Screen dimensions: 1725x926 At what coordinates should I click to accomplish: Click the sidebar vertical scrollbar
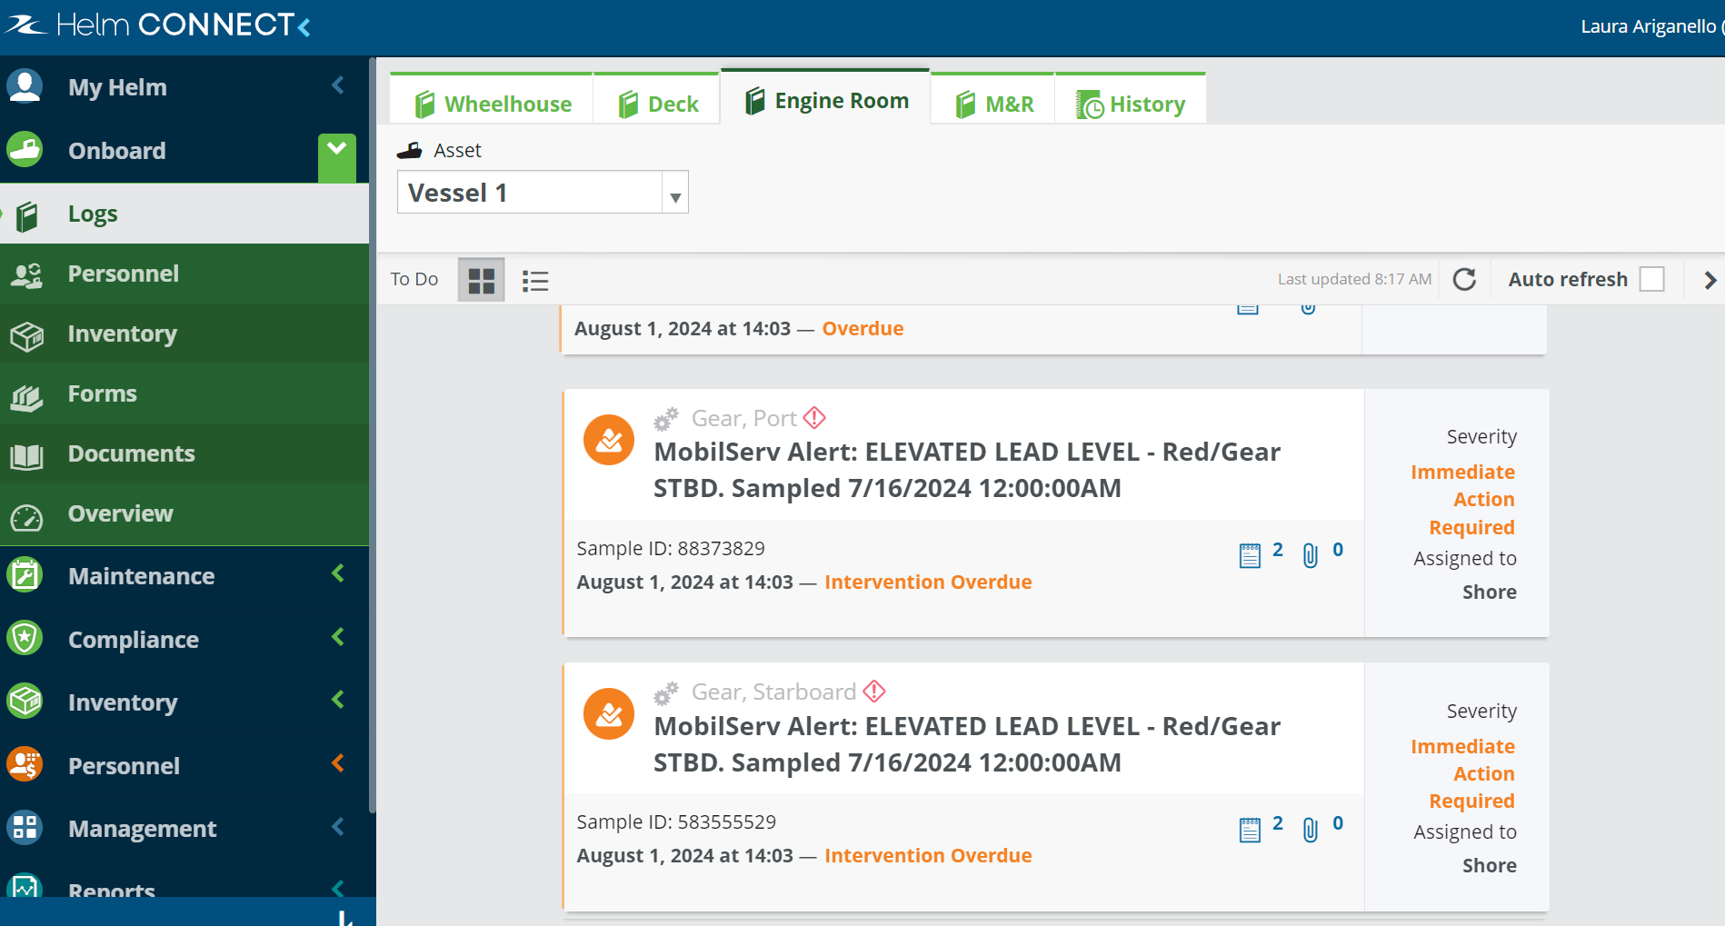372,436
